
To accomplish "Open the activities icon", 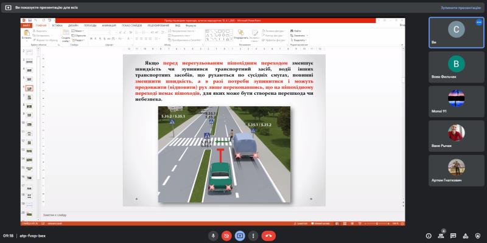I will tap(466, 235).
